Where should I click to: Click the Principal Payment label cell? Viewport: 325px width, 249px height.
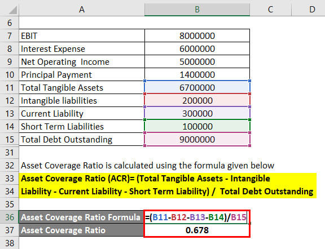(x=82, y=74)
